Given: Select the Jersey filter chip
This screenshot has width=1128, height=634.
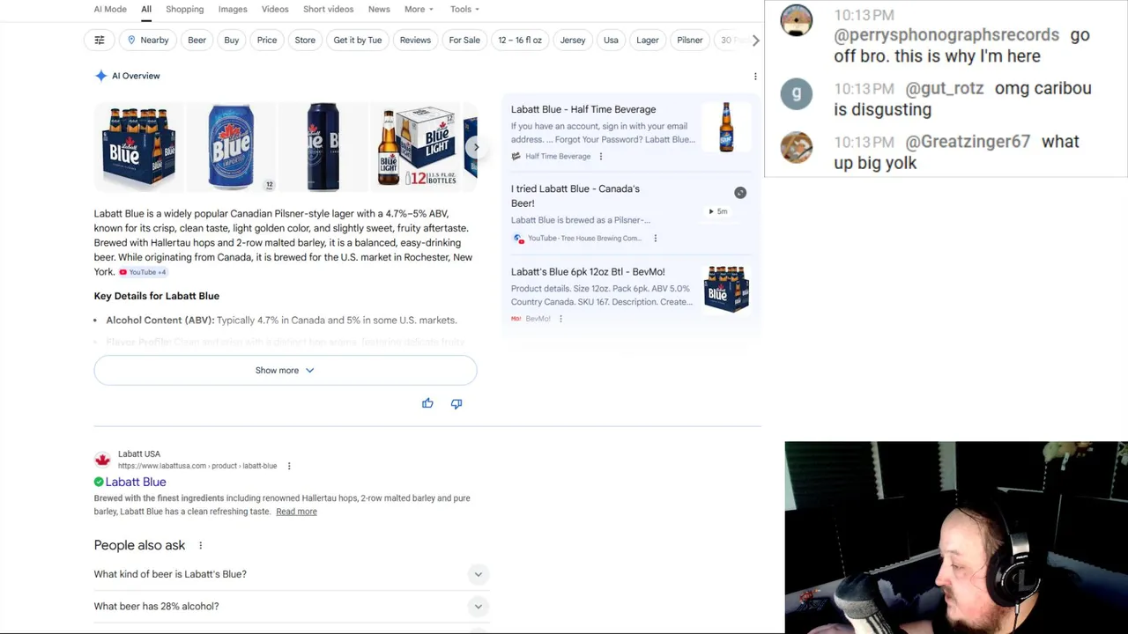Looking at the screenshot, I should point(573,40).
